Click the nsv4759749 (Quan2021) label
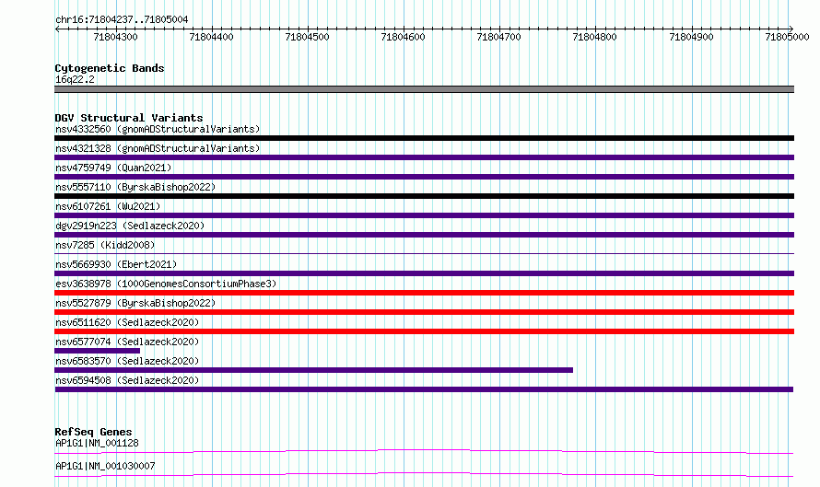The width and height of the screenshot is (820, 487). [x=113, y=168]
